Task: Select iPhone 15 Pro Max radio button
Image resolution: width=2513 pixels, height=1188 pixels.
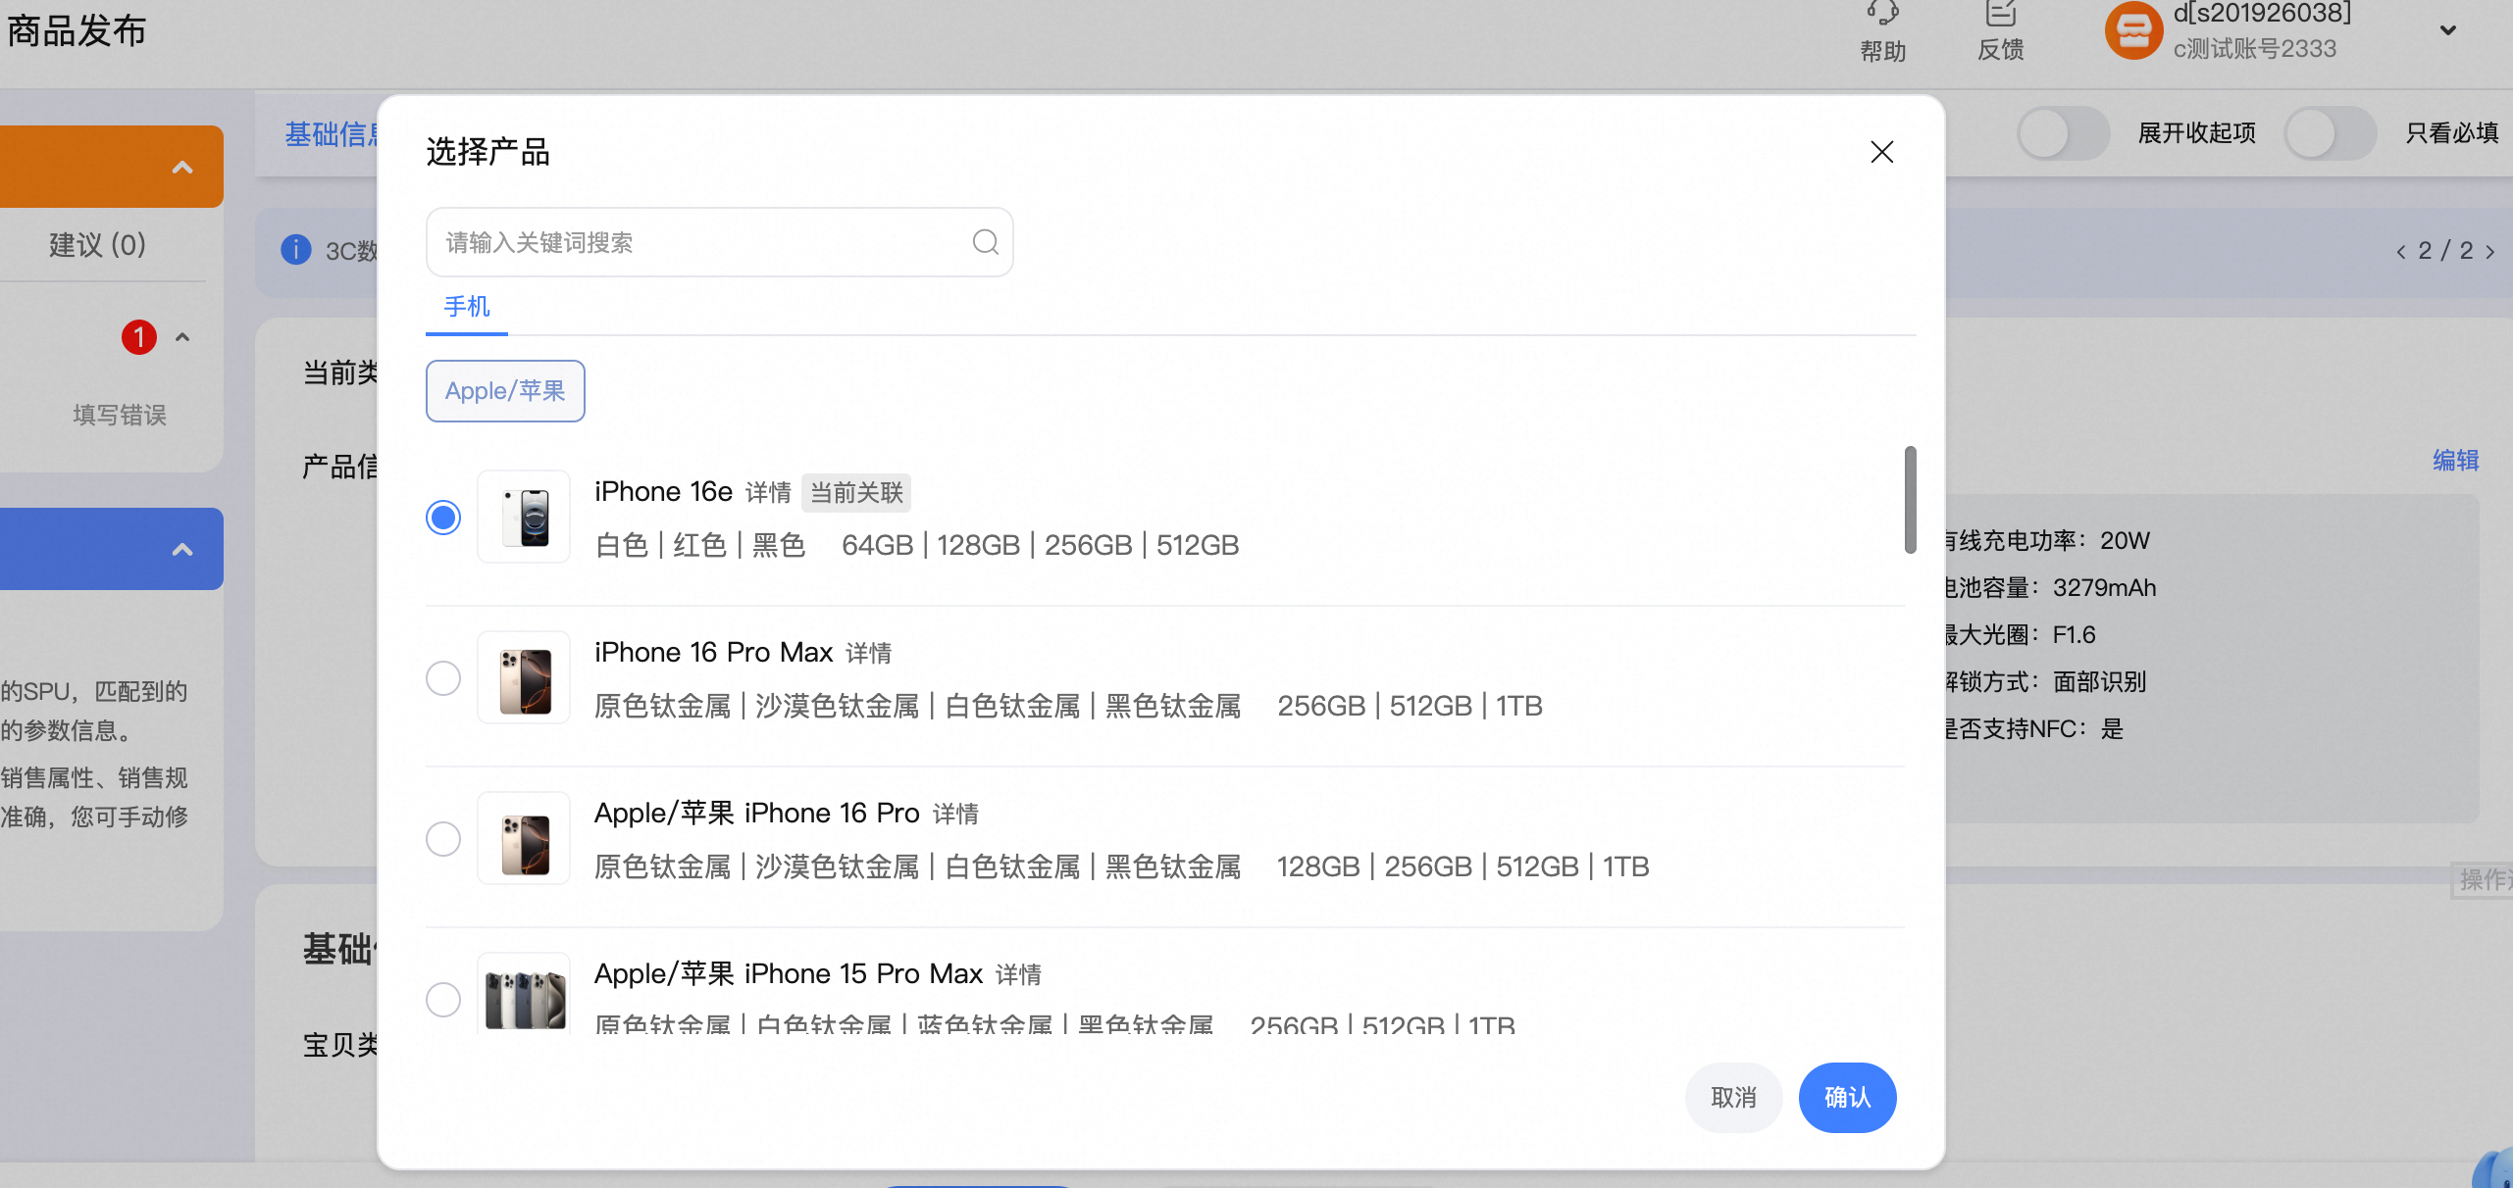Action: tap(443, 999)
